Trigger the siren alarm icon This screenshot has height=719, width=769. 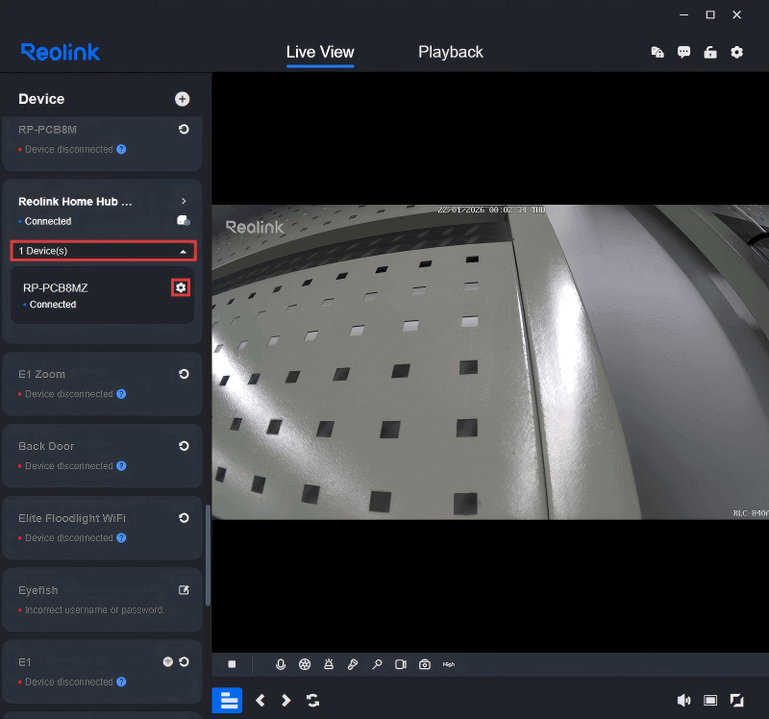(x=329, y=664)
